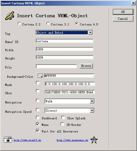Click the #FFFFFF color value field
Viewport: 137px width, 151px height.
tap(69, 76)
